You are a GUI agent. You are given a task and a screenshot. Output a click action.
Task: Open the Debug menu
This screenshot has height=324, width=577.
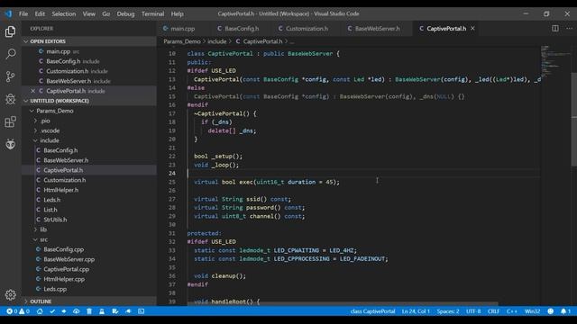point(125,13)
